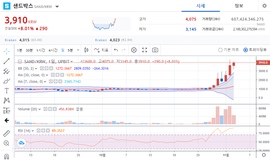The image size is (270, 160).
Task: Expand MA (30, close, 0) options chevron
Action: tap(47, 75)
